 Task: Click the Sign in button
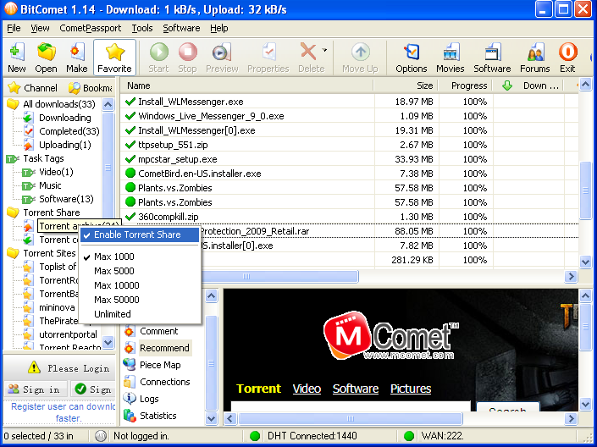click(x=35, y=389)
